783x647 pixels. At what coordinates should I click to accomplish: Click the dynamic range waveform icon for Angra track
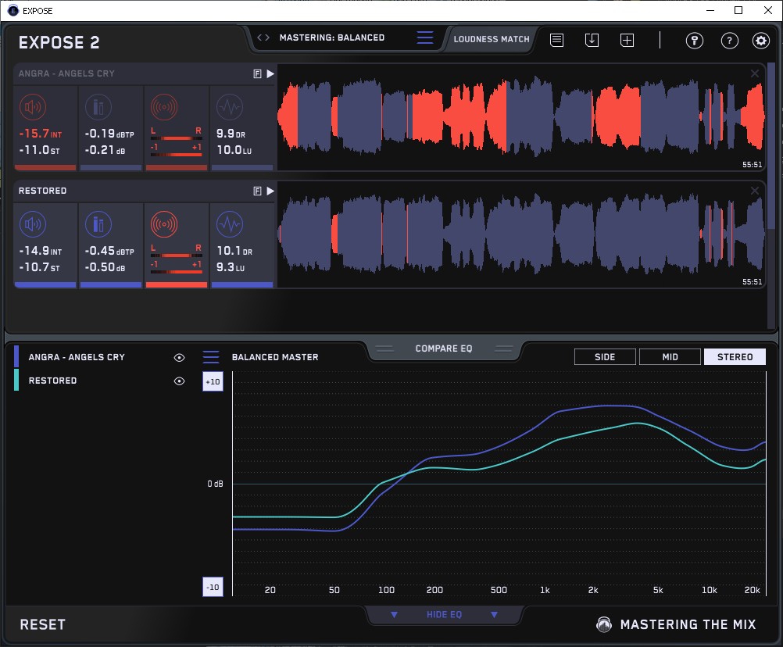coord(229,108)
